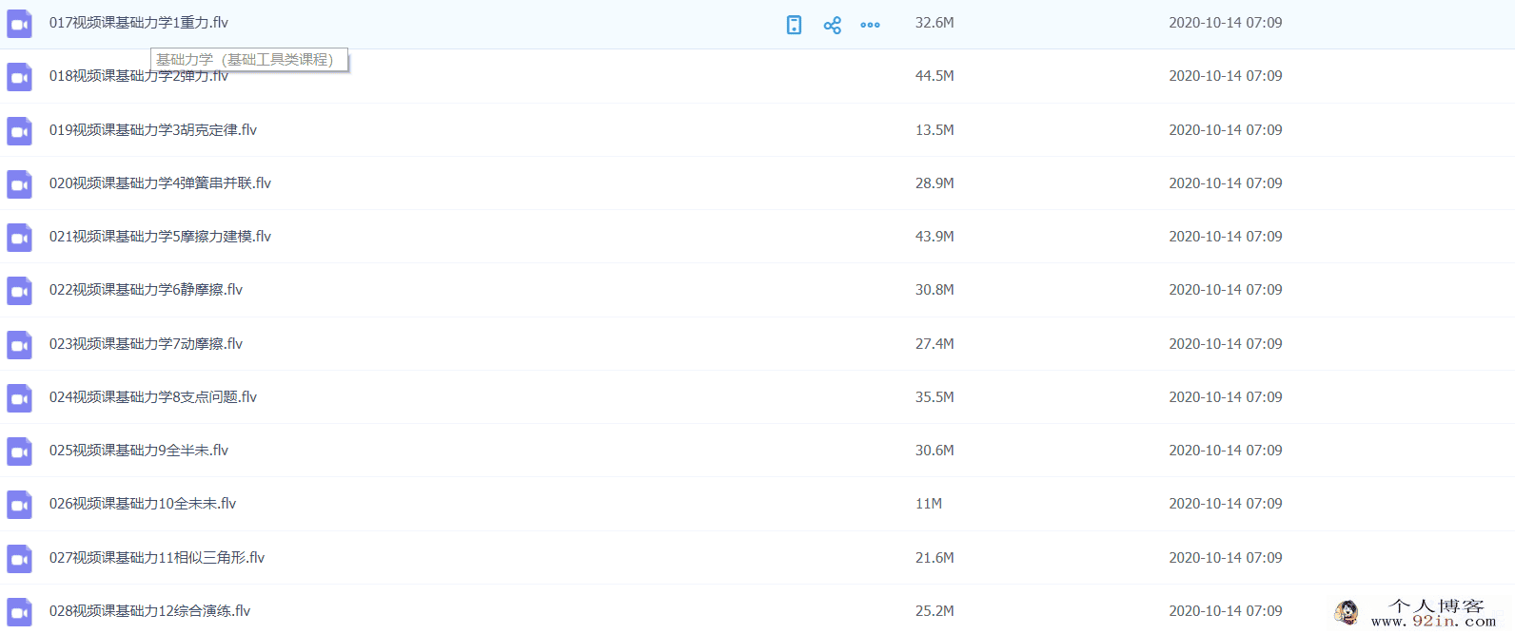
Task: Click the date in the 017 file row
Action: (x=1226, y=23)
